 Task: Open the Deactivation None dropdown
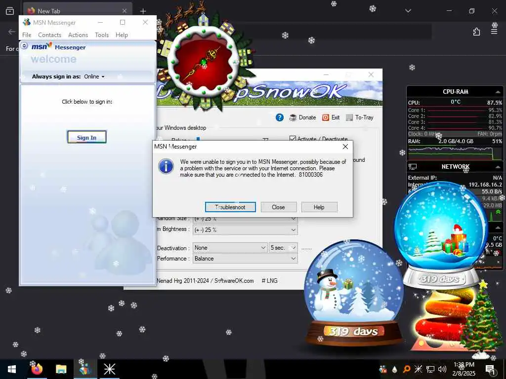(230, 248)
